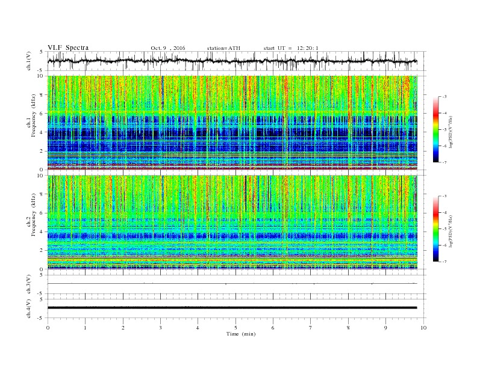The image size is (477, 368).
Task: Select the date text "Oct. 9 , 2016"
Action: click(168, 48)
